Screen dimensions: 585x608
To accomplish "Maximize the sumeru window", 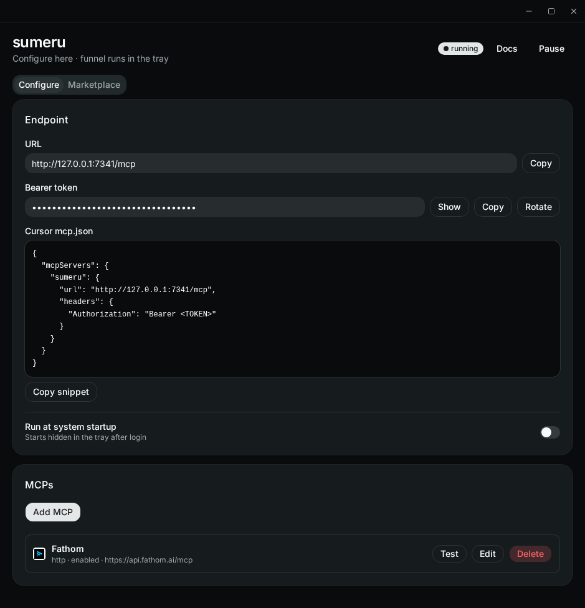I will point(551,11).
